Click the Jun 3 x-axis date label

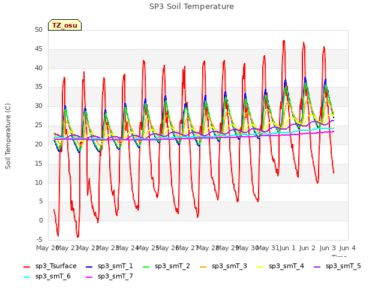pyautogui.click(x=328, y=248)
